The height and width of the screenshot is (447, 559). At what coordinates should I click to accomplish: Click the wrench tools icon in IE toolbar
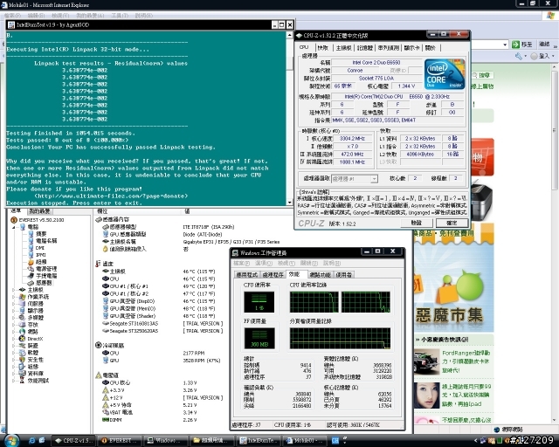519,56
